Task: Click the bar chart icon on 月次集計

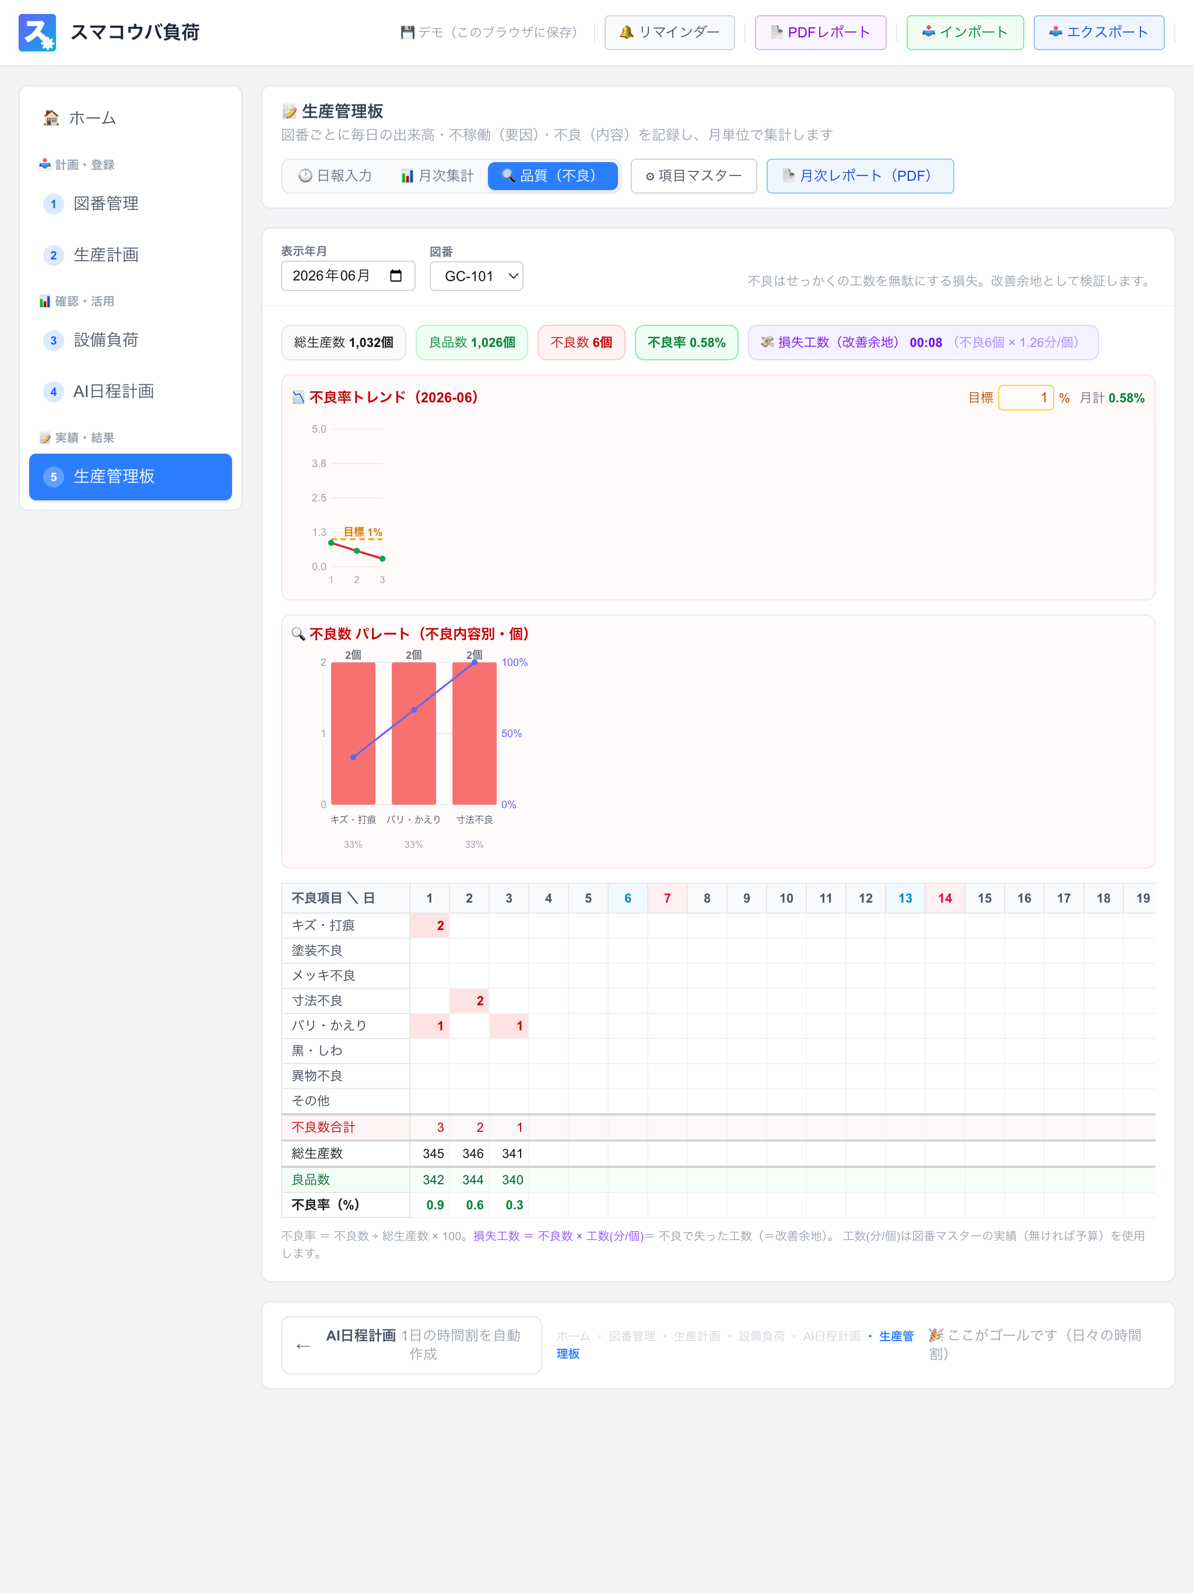Action: tap(408, 176)
